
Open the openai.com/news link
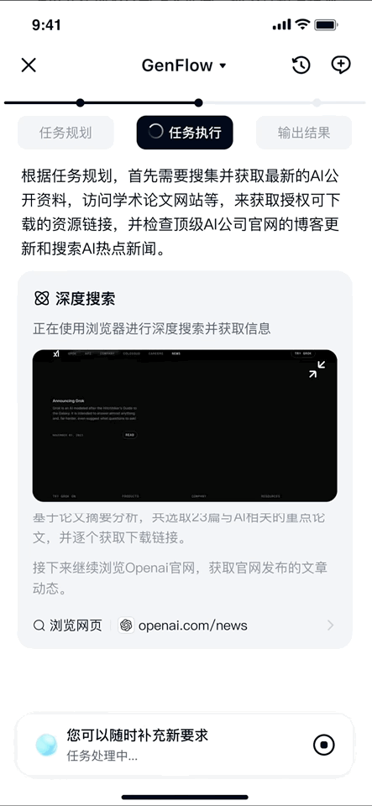tap(192, 625)
